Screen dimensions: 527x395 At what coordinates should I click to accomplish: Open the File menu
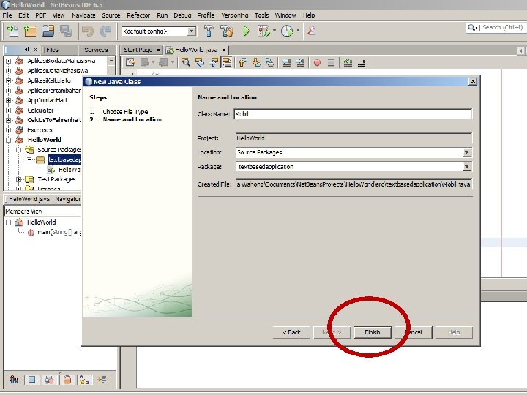coord(7,15)
